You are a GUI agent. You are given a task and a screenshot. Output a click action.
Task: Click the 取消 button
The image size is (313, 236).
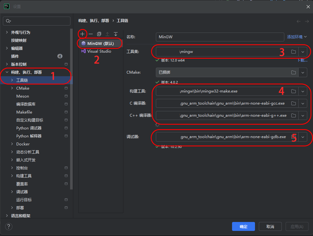[x=270, y=226]
